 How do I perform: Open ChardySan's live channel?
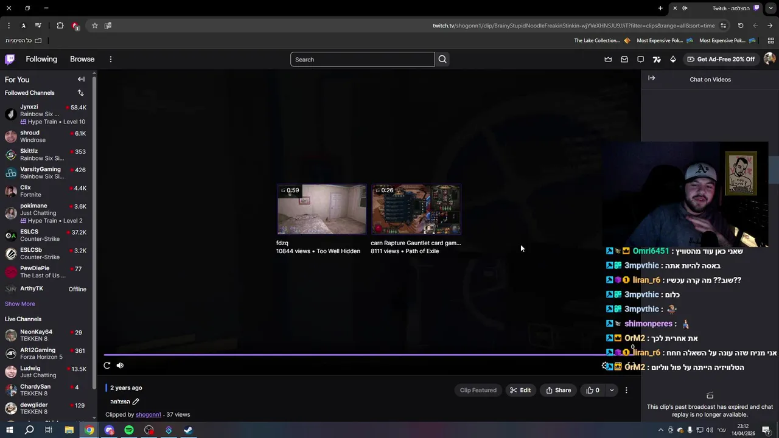(x=46, y=390)
